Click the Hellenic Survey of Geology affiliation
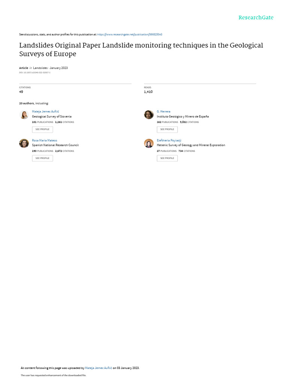The height and width of the screenshot is (384, 288). pyautogui.click(x=191, y=145)
